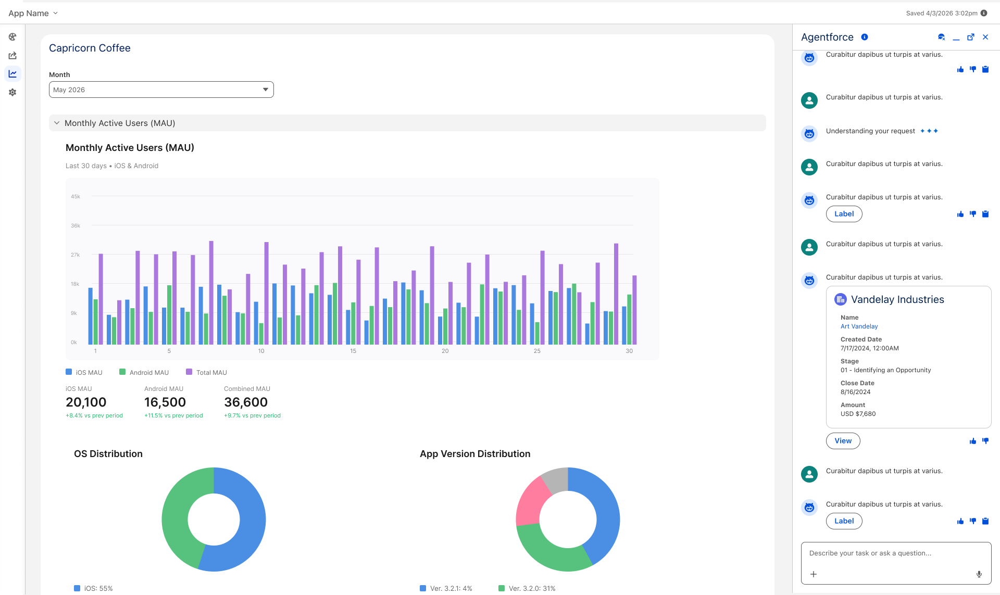
Task: Toggle the Total MAU legend item
Action: [x=206, y=372]
